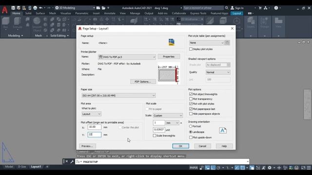This screenshot has height=175, width=312.
Task: Enable Hide paperspace objects checkbox
Action: click(191, 114)
